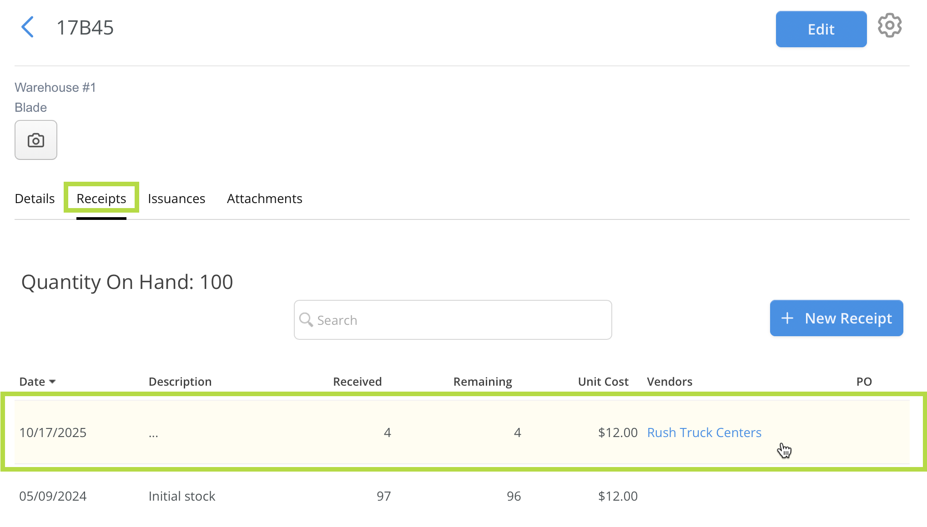
Task: Switch to the Details tab
Action: point(35,199)
